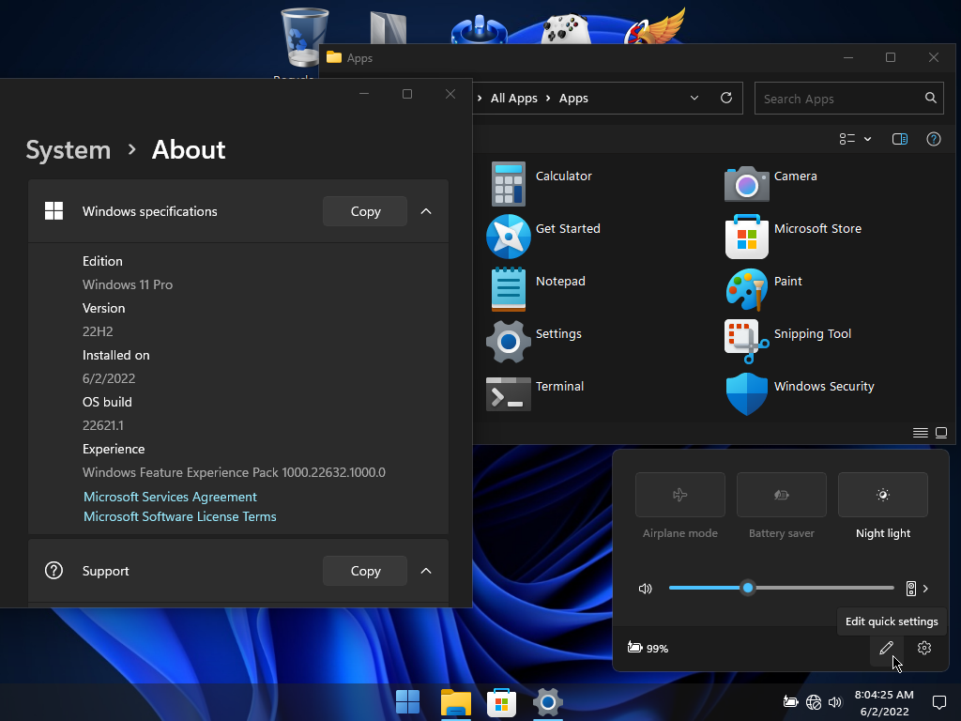961x721 pixels.
Task: Click the volume slider in quick settings
Action: (781, 588)
